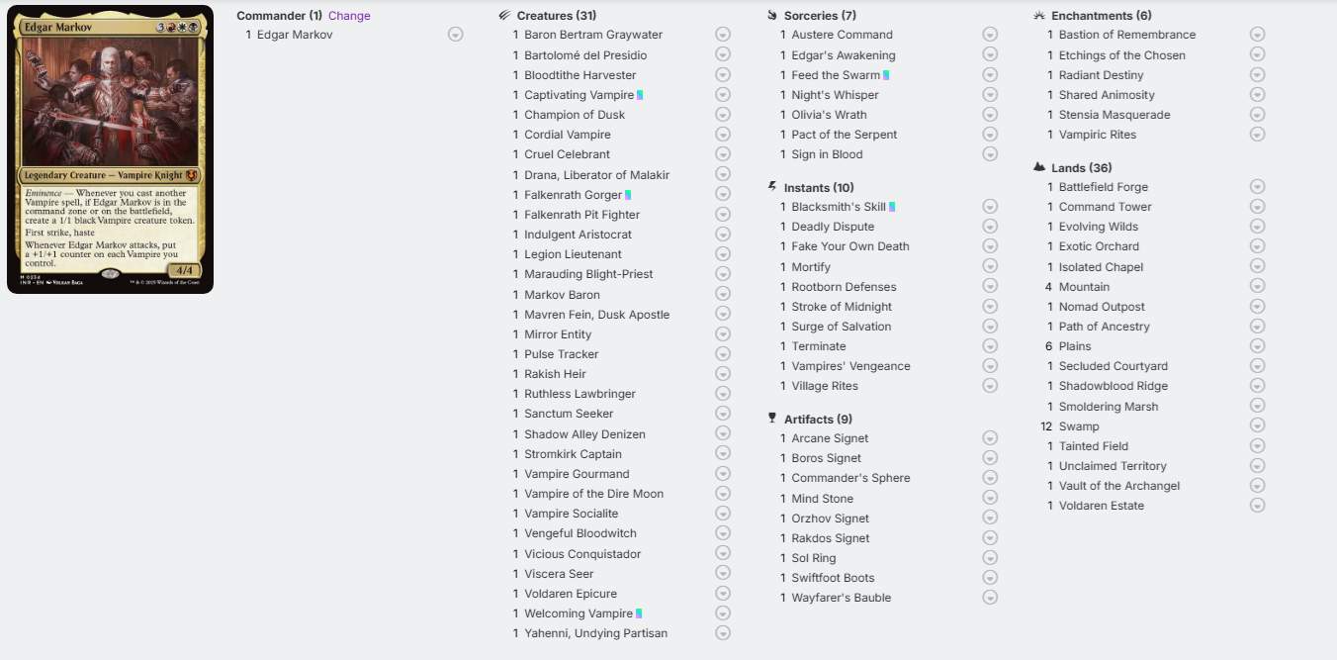Select the Artifacts (9) section header
Image resolution: width=1337 pixels, height=660 pixels.
(x=818, y=420)
